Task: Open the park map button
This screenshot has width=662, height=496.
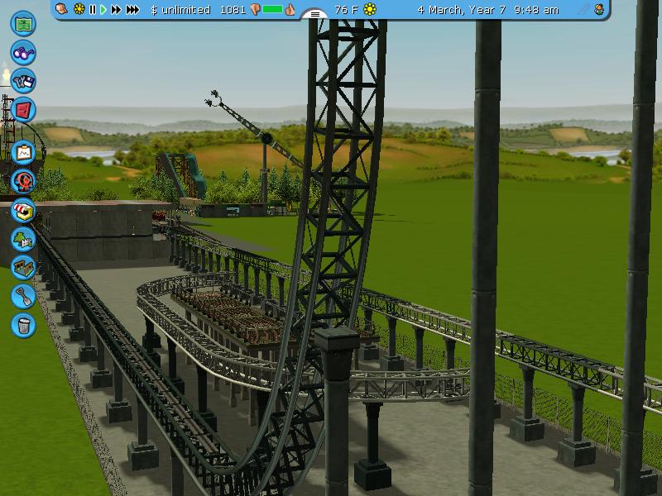Action: 23,24
